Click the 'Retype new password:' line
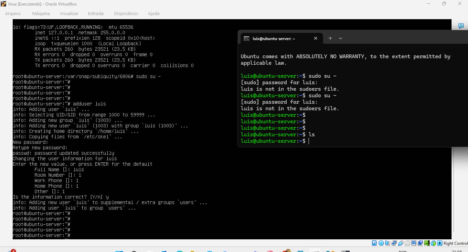Image resolution: width=468 pixels, height=252 pixels. point(40,148)
